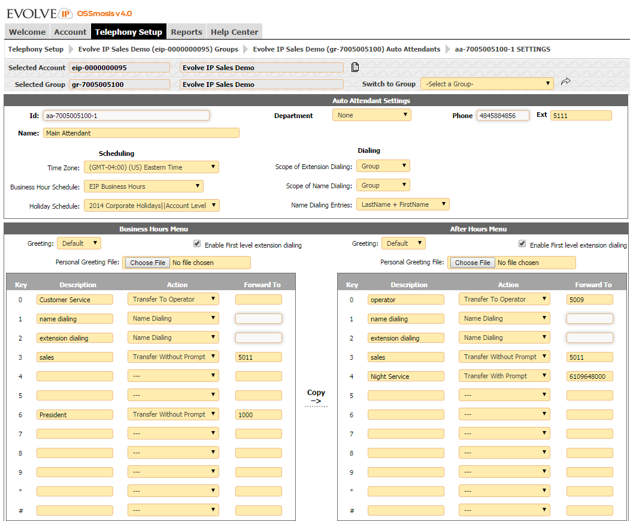Click the Telephony Setup breadcrumb link

(35, 49)
